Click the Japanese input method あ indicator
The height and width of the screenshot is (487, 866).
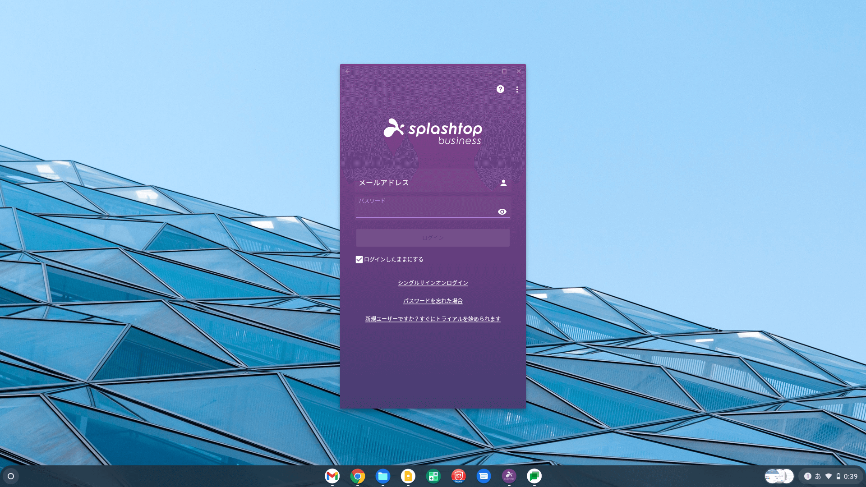818,476
